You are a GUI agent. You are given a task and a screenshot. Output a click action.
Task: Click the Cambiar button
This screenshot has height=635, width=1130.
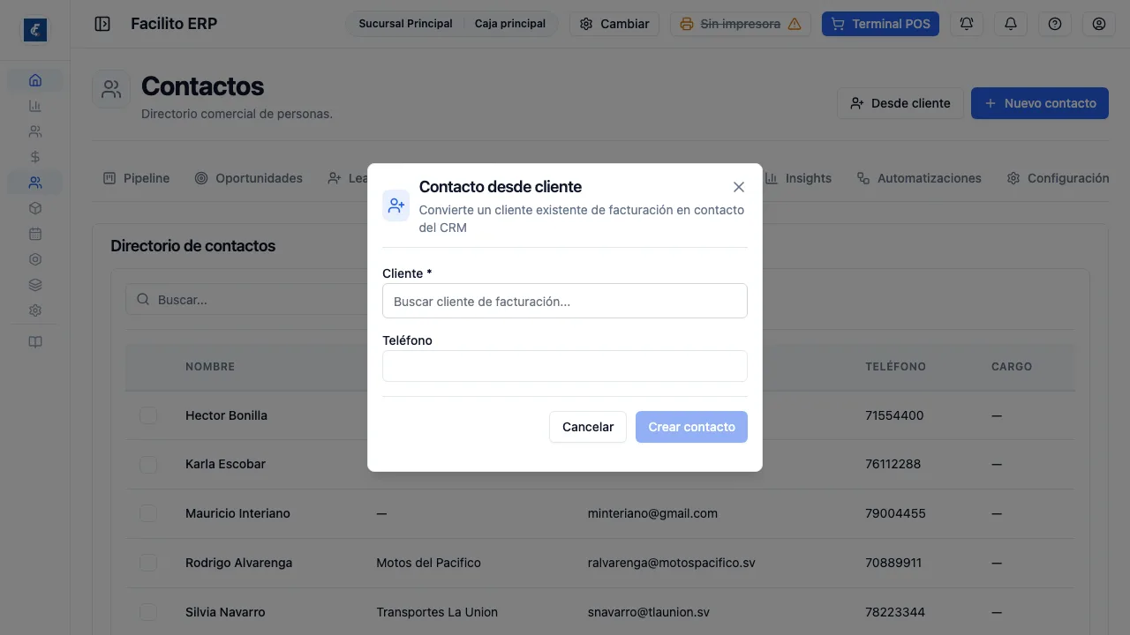(x=614, y=24)
